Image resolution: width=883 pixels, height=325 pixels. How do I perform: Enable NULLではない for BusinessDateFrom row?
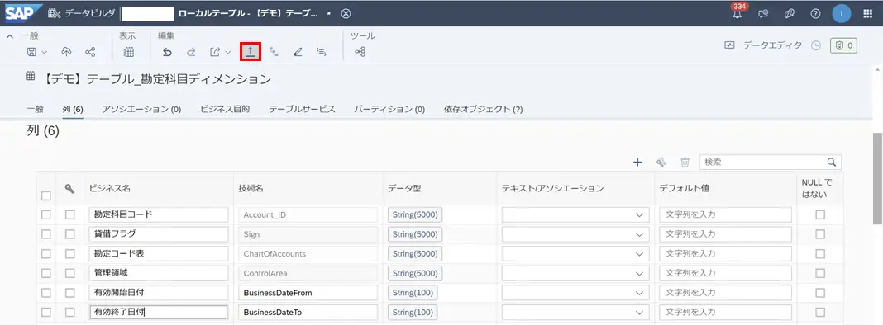pos(820,293)
